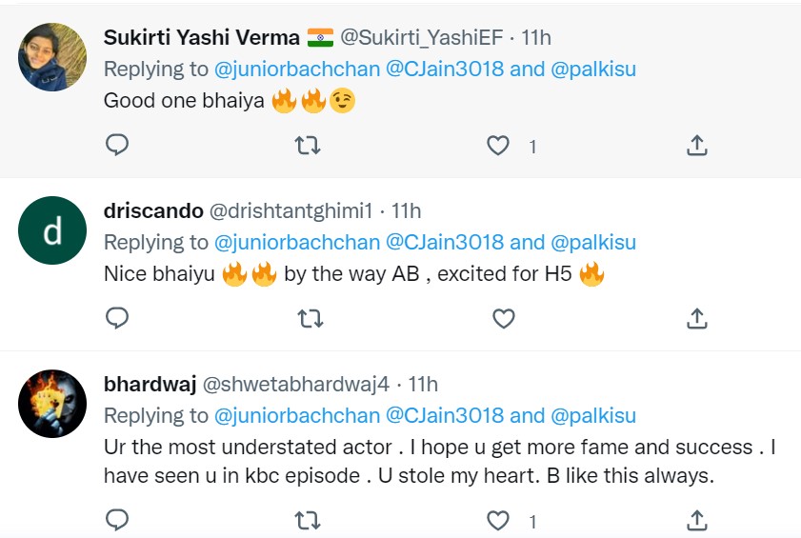
Task: Like driscando's tweet about H5
Action: click(503, 318)
